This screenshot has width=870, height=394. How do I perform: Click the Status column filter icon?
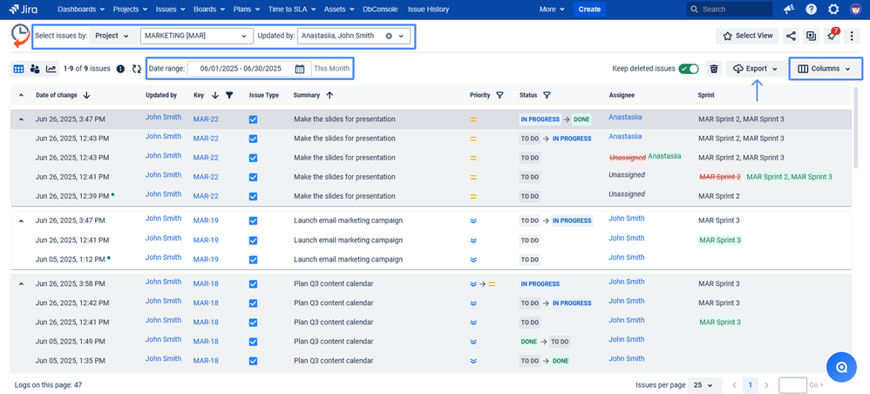[547, 95]
